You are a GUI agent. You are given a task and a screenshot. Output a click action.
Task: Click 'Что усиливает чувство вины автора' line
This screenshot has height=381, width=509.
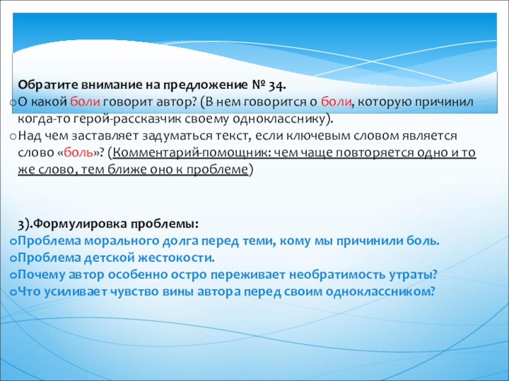pos(226,291)
